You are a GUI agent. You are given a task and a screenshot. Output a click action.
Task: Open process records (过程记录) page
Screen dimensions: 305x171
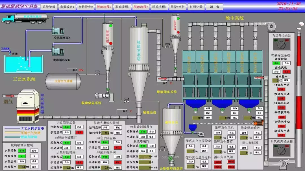click(196, 7)
